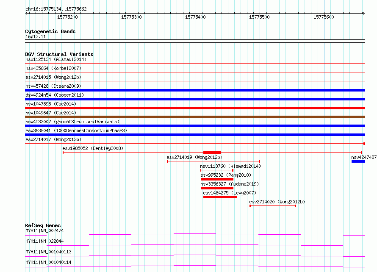377x272 pixels.
Task: Select the nsv1113760 thin red span line
Action: [217, 170]
